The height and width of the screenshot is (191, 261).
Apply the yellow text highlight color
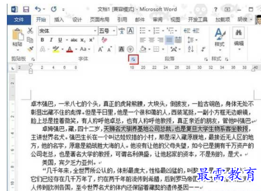tap(56, 49)
